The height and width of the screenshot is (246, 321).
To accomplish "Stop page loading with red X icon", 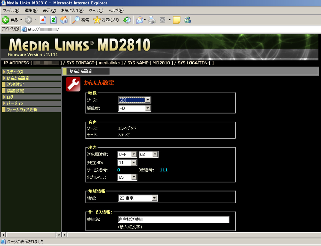I will (43, 20).
